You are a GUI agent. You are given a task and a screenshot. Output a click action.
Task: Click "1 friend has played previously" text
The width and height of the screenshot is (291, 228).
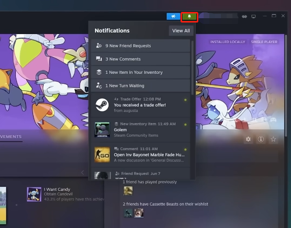pos(150,182)
